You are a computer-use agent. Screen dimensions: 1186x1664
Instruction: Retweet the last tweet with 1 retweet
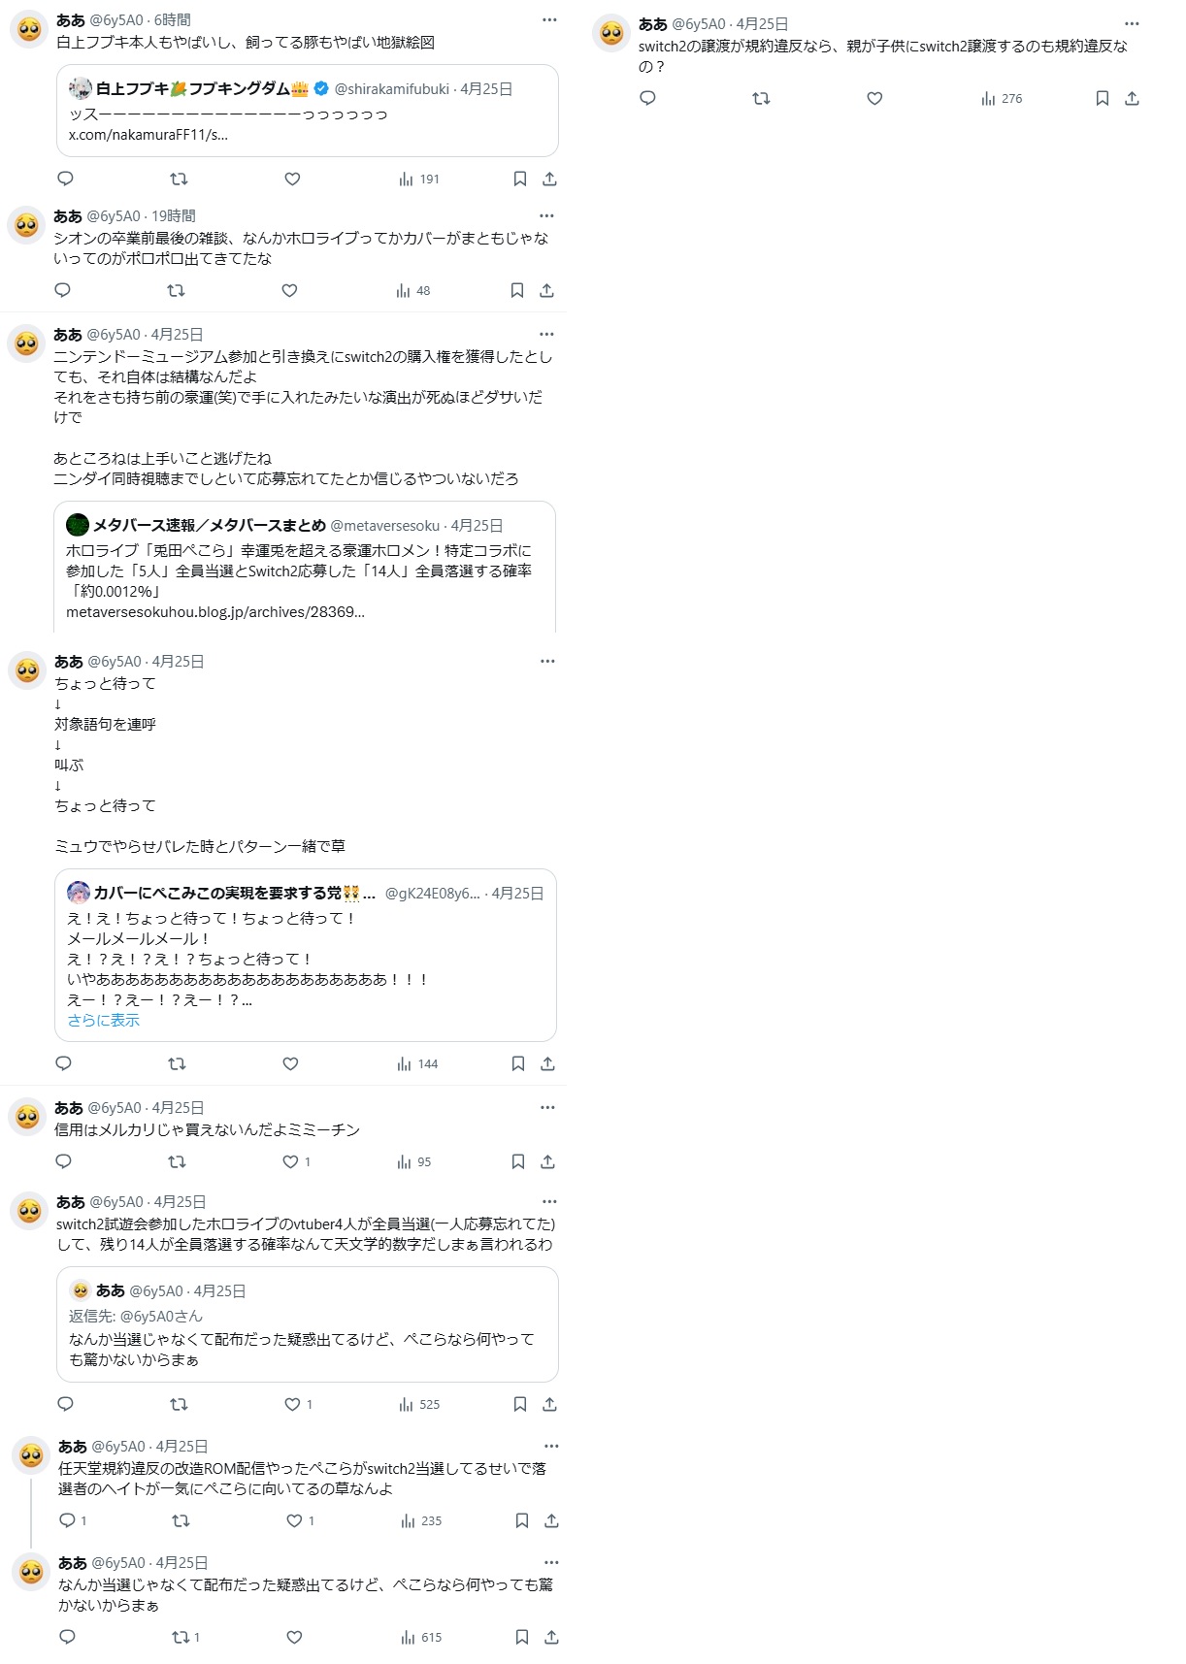tap(185, 1637)
